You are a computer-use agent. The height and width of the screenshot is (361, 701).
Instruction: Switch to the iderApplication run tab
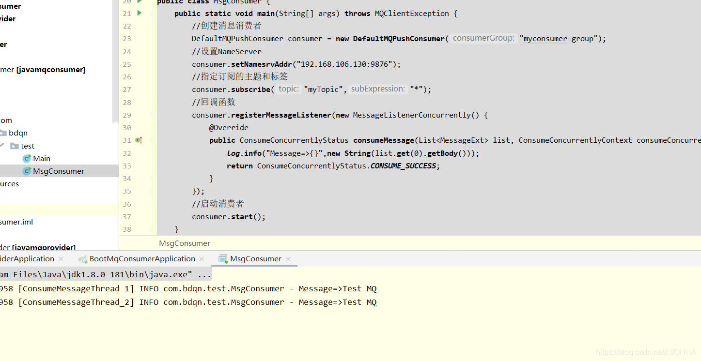point(27,259)
